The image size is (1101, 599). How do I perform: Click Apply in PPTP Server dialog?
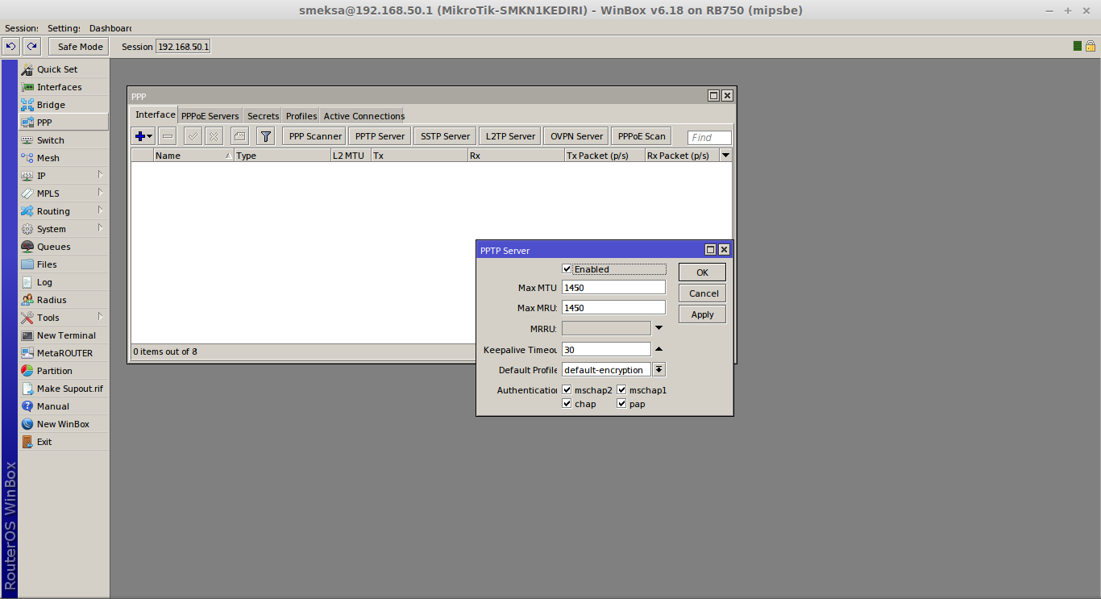pos(702,314)
